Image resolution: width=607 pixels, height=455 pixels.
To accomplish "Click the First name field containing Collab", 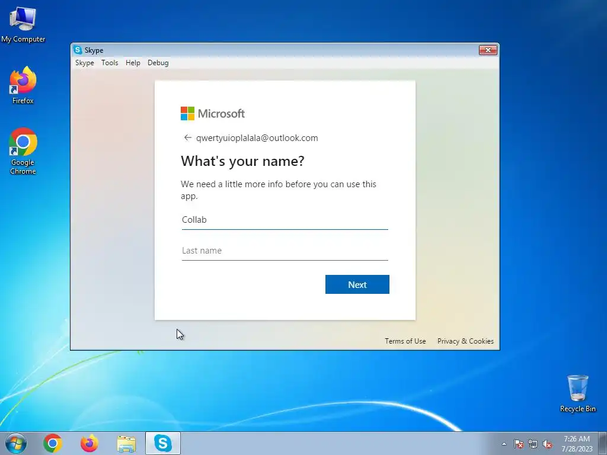I will click(x=285, y=220).
